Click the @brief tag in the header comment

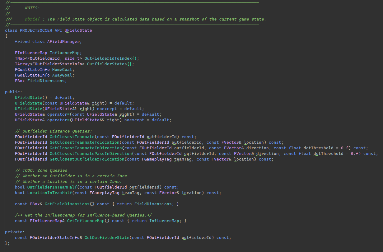pyautogui.click(x=32, y=19)
